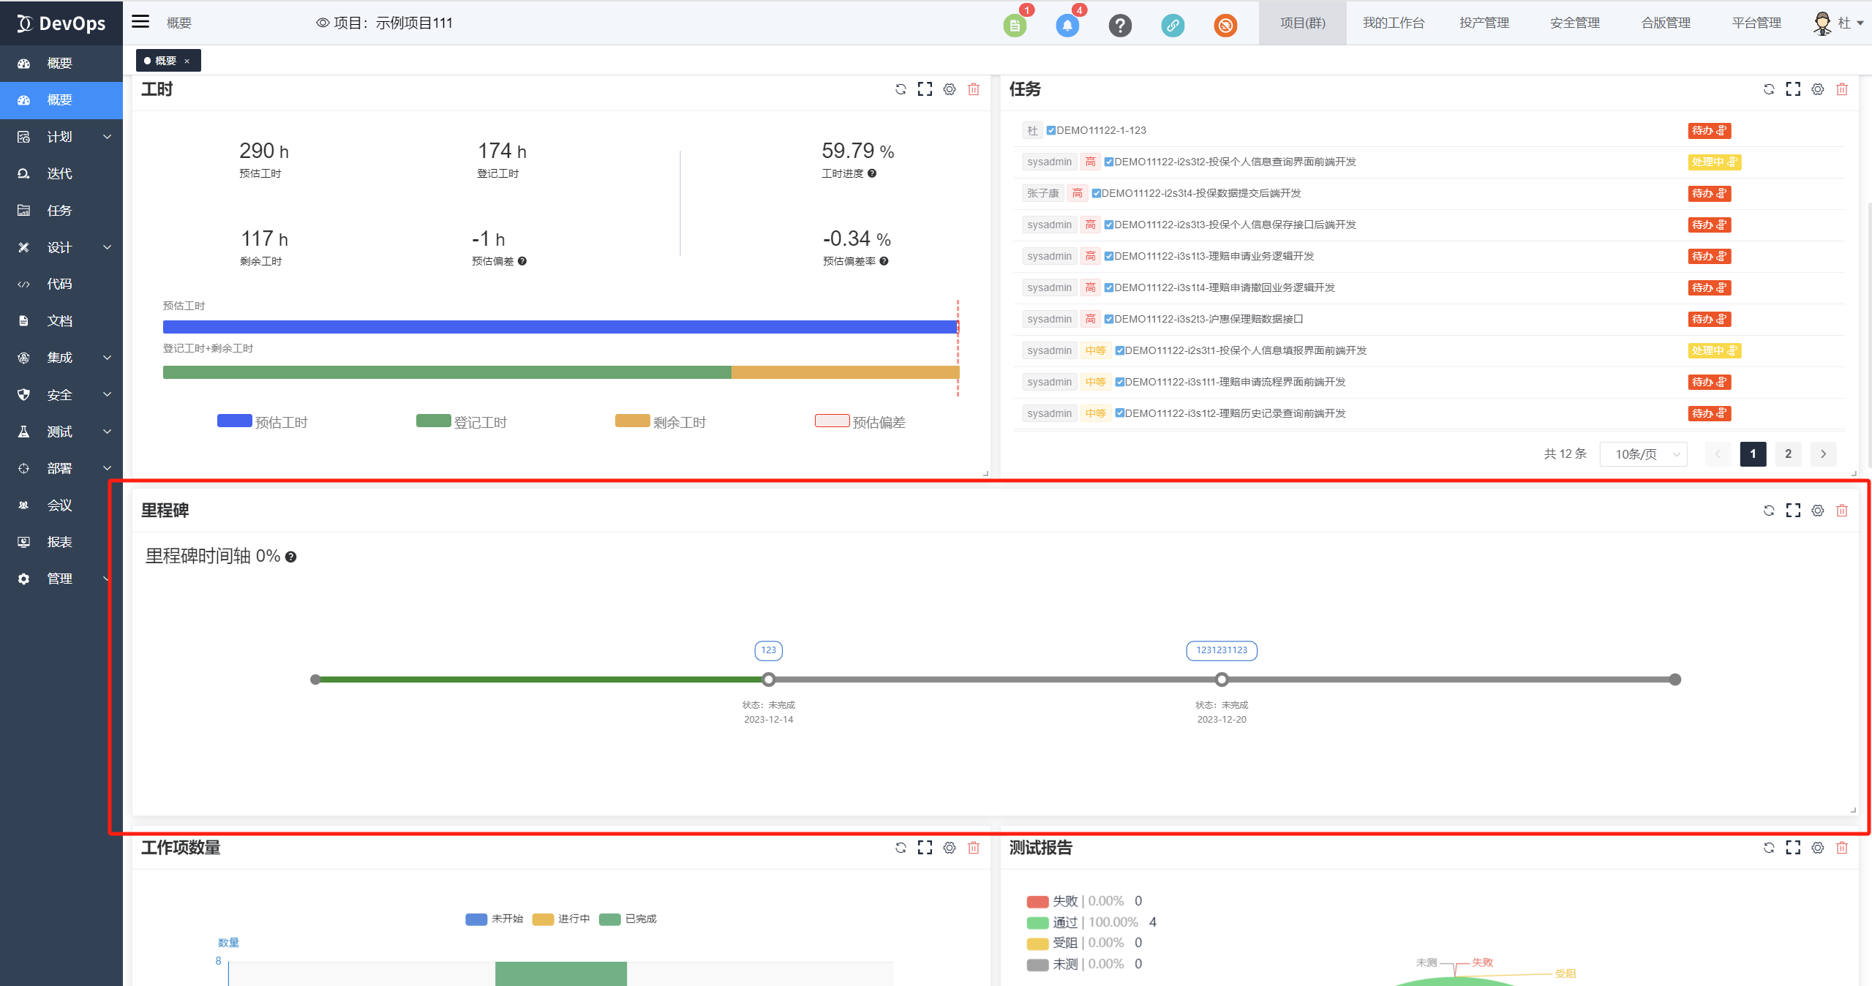Viewport: 1872px width, 986px height.
Task: Toggle checkbox of task DEMO11122-1-123
Action: coord(1051,131)
